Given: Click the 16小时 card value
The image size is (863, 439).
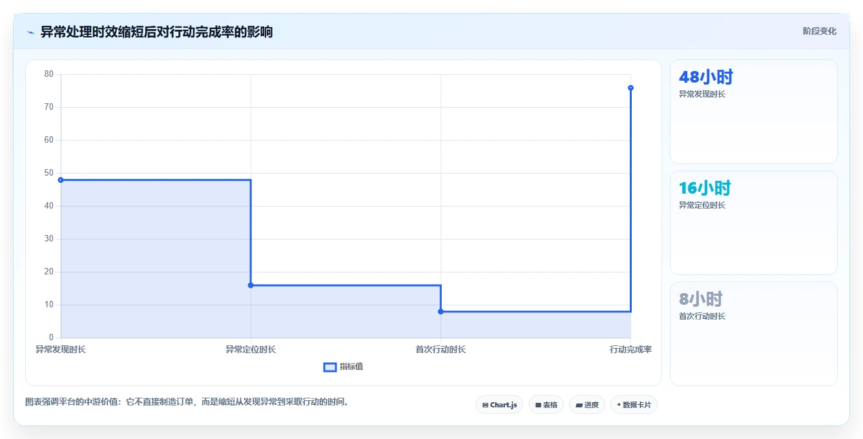Looking at the screenshot, I should 705,189.
